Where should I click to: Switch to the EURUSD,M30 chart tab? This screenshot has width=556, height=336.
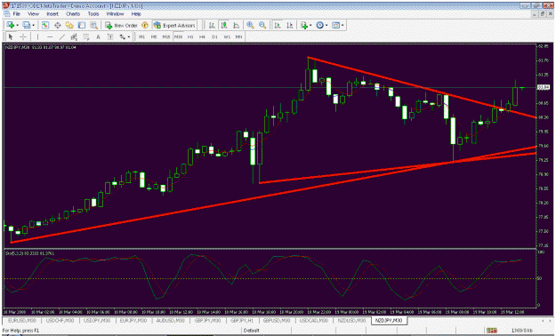tap(21, 320)
